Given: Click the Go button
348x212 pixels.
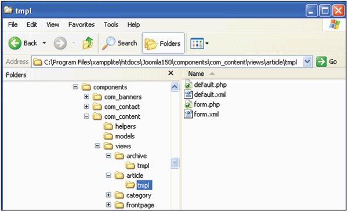Looking at the screenshot, I should coord(327,61).
